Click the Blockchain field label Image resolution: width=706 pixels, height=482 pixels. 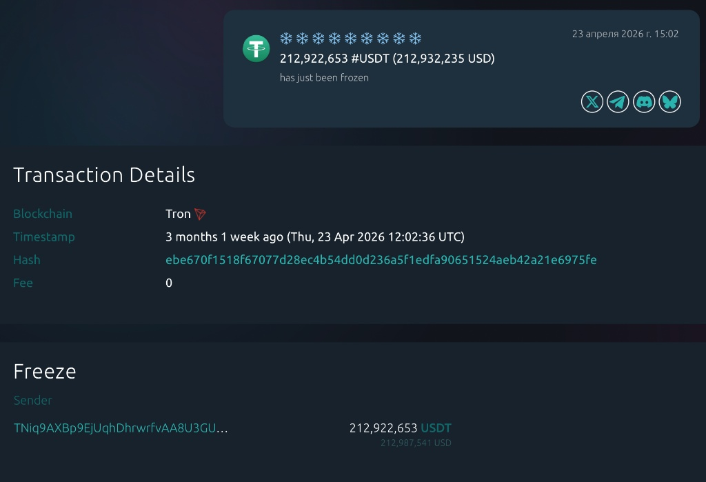coord(43,214)
